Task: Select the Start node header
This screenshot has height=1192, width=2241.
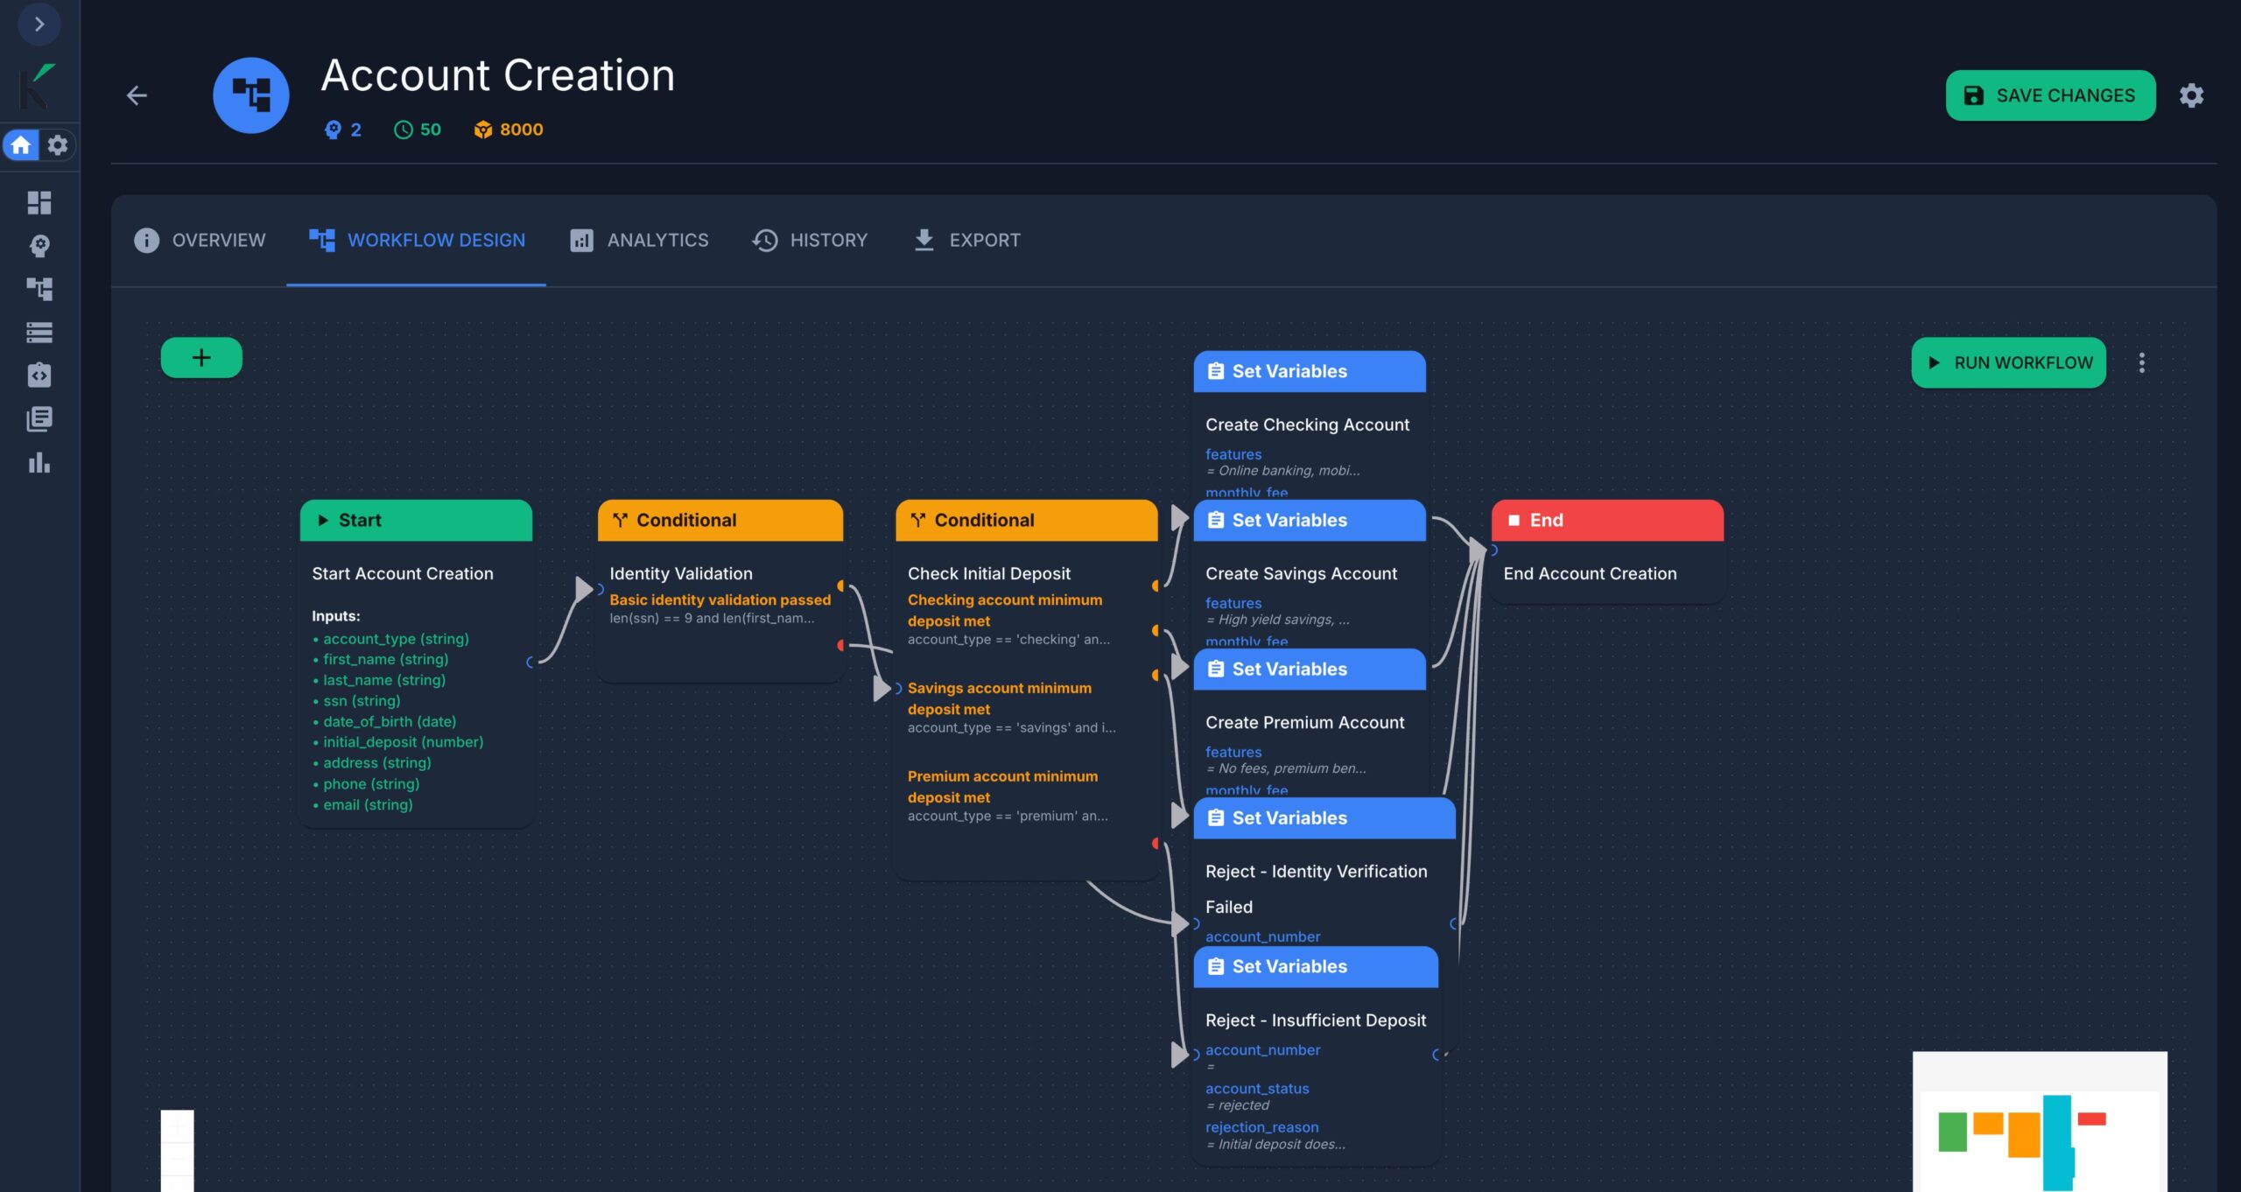Action: point(416,520)
